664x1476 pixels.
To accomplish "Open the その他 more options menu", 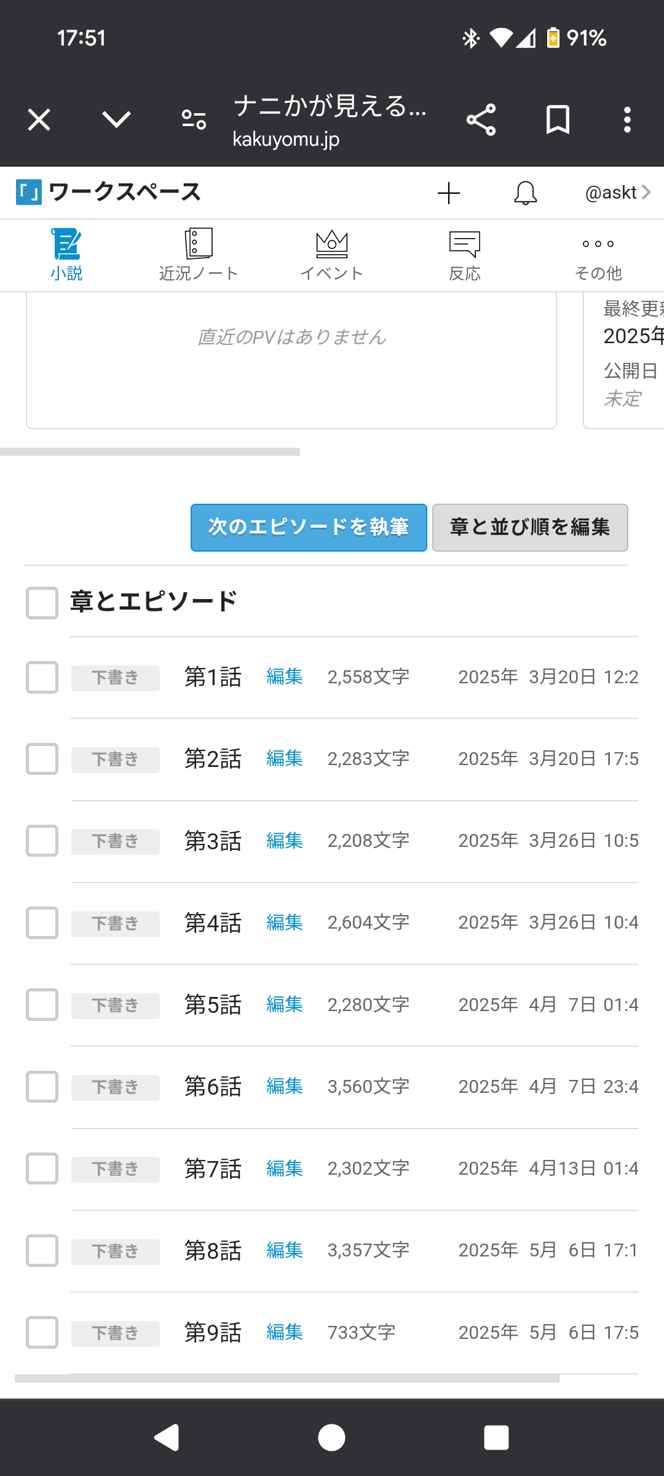I will click(x=598, y=256).
